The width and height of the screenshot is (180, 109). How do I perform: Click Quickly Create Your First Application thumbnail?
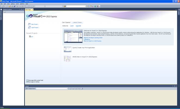68,49
